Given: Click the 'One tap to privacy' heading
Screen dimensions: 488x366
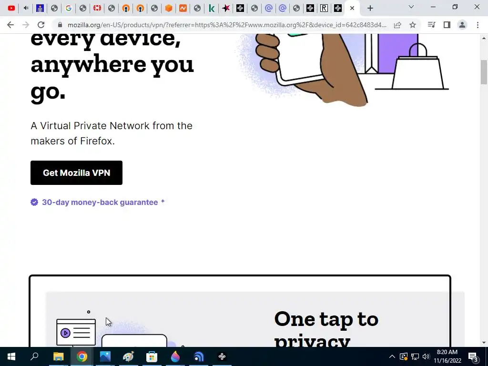Looking at the screenshot, I should pos(326,328).
